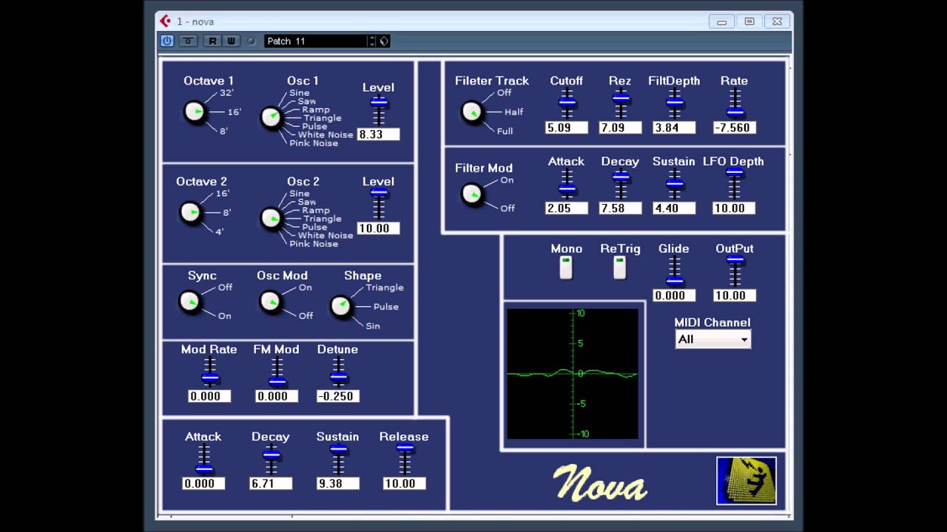Click the Detune slider
The image size is (947, 532).
point(338,372)
